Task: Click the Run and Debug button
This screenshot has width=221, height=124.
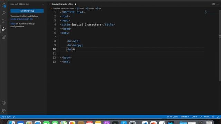Action: [27, 11]
